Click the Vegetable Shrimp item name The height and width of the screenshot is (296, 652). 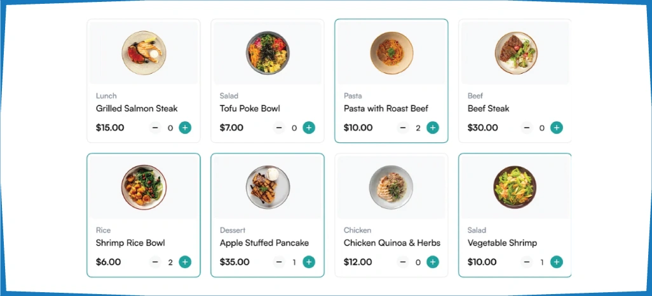pos(502,243)
